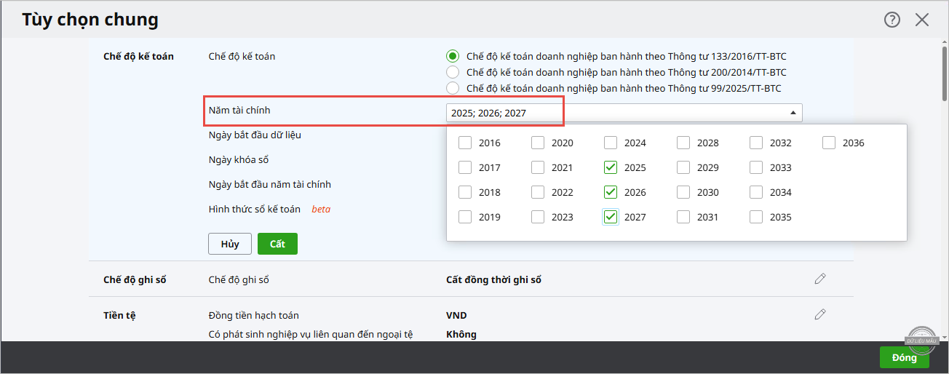Close the Tùy chọn chung dialog

[922, 20]
